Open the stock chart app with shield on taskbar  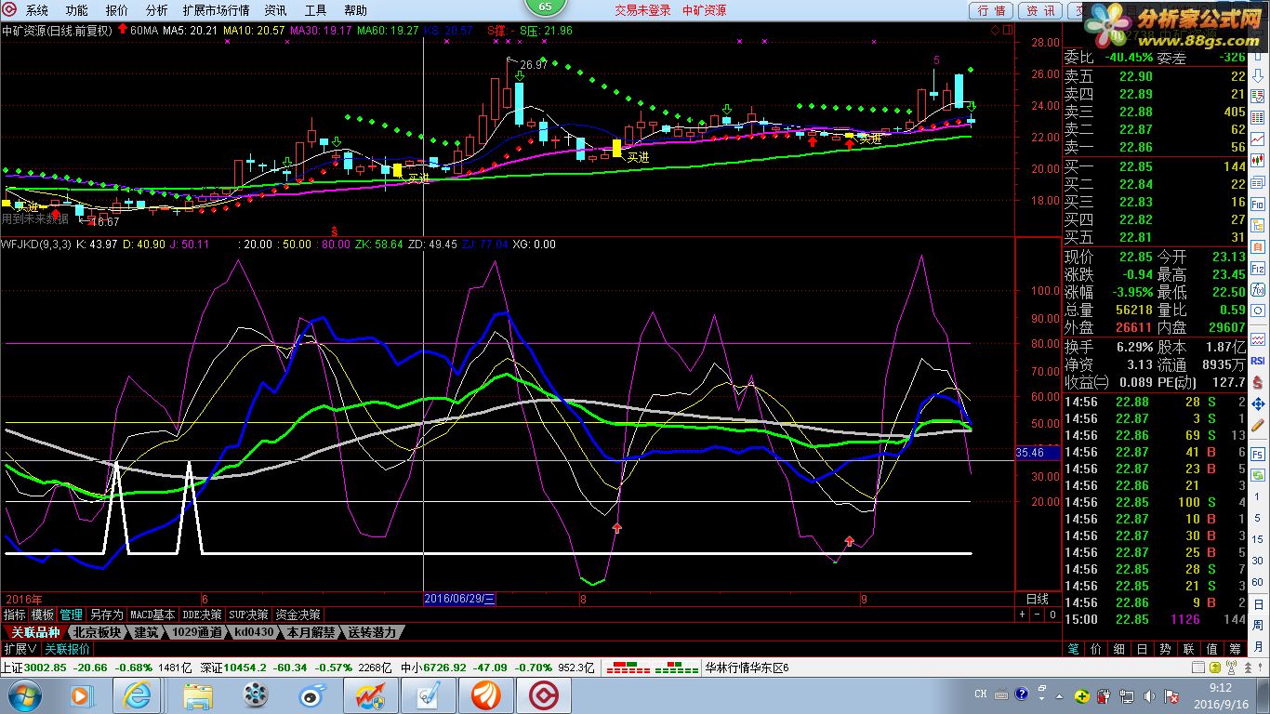tap(371, 695)
